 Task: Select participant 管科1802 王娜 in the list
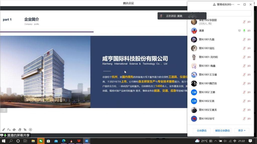tap(207, 92)
